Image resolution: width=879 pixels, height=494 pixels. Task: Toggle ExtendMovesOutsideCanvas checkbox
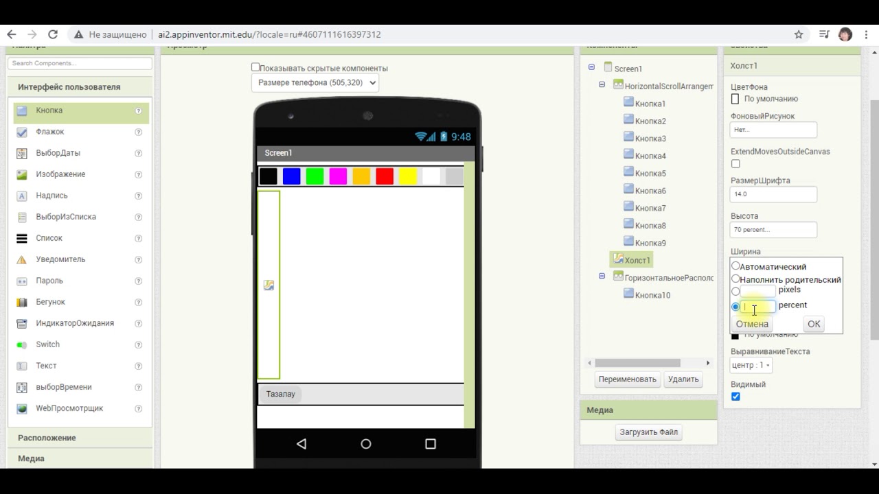(735, 164)
